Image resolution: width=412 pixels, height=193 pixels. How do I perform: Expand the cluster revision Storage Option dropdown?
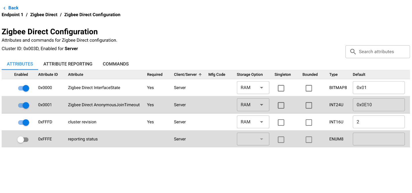point(253,122)
